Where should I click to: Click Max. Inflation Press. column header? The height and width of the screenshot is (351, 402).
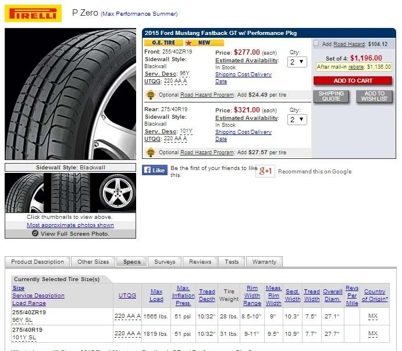[183, 296]
